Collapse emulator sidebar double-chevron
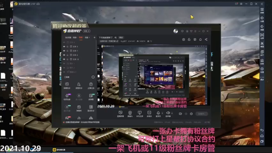The image size is (272, 153). tap(262, 4)
